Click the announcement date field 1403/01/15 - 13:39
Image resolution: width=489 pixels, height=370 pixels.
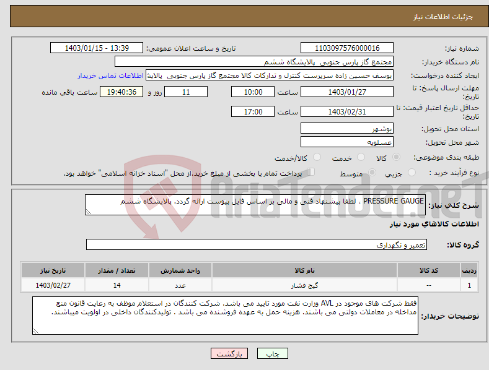[97, 48]
